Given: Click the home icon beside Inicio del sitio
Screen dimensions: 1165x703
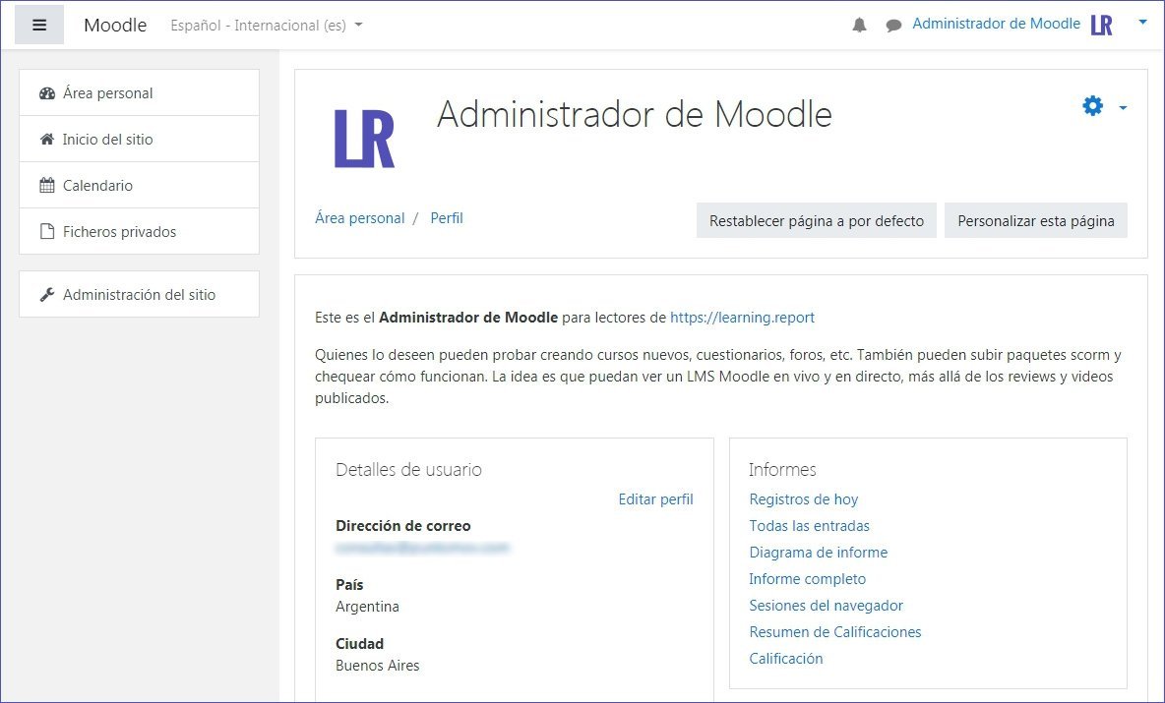Looking at the screenshot, I should click(47, 139).
